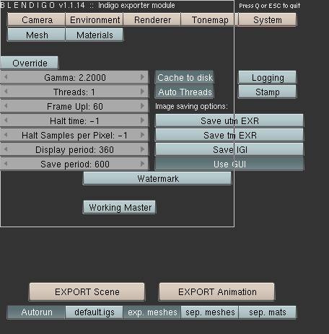Viewport: 329px width, 334px height.
Task: Click the EXPORT Scene button
Action: pyautogui.click(x=87, y=292)
